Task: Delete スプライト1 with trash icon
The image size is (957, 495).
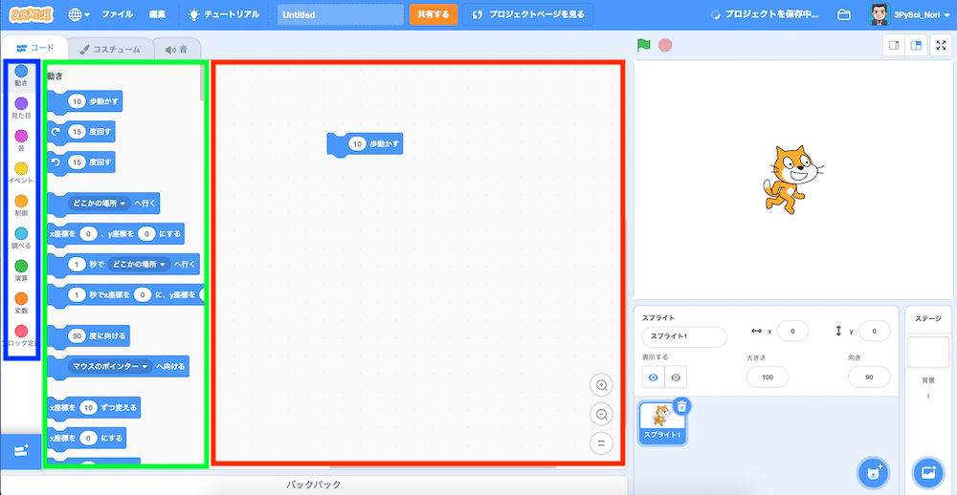Action: point(682,405)
